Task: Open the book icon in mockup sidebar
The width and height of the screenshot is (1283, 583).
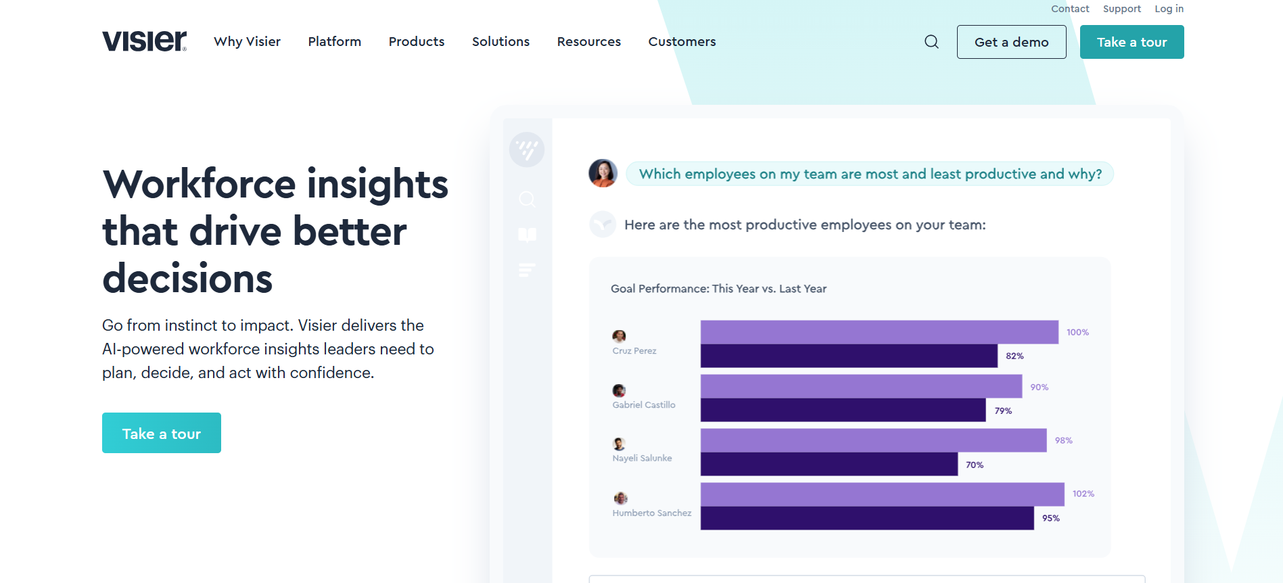Action: coord(527,235)
